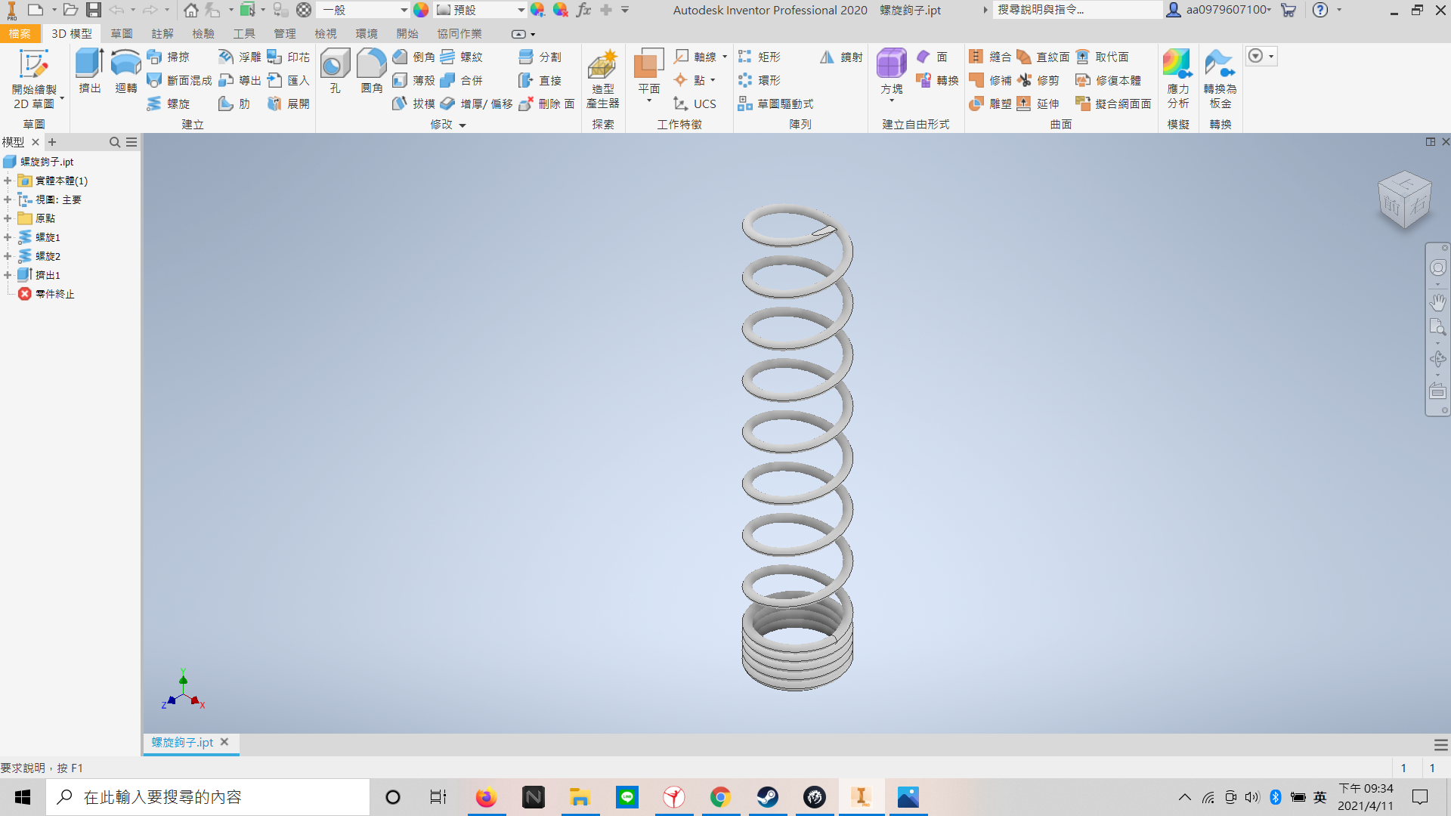Open the 檢視 ribbon tab
1451x816 pixels.
pyautogui.click(x=326, y=34)
